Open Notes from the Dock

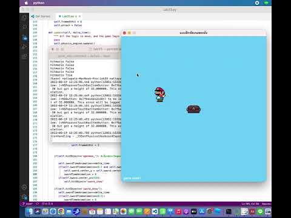100,211
